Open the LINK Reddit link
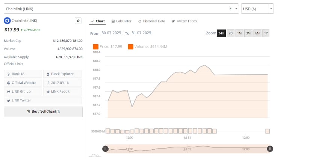Screen dimensions: 310x159 [62, 92]
